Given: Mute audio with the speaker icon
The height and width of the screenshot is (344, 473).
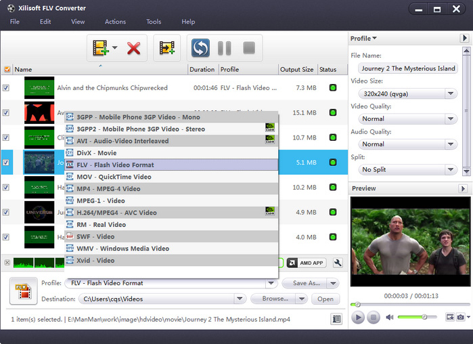Looking at the screenshot, I should pos(390,317).
